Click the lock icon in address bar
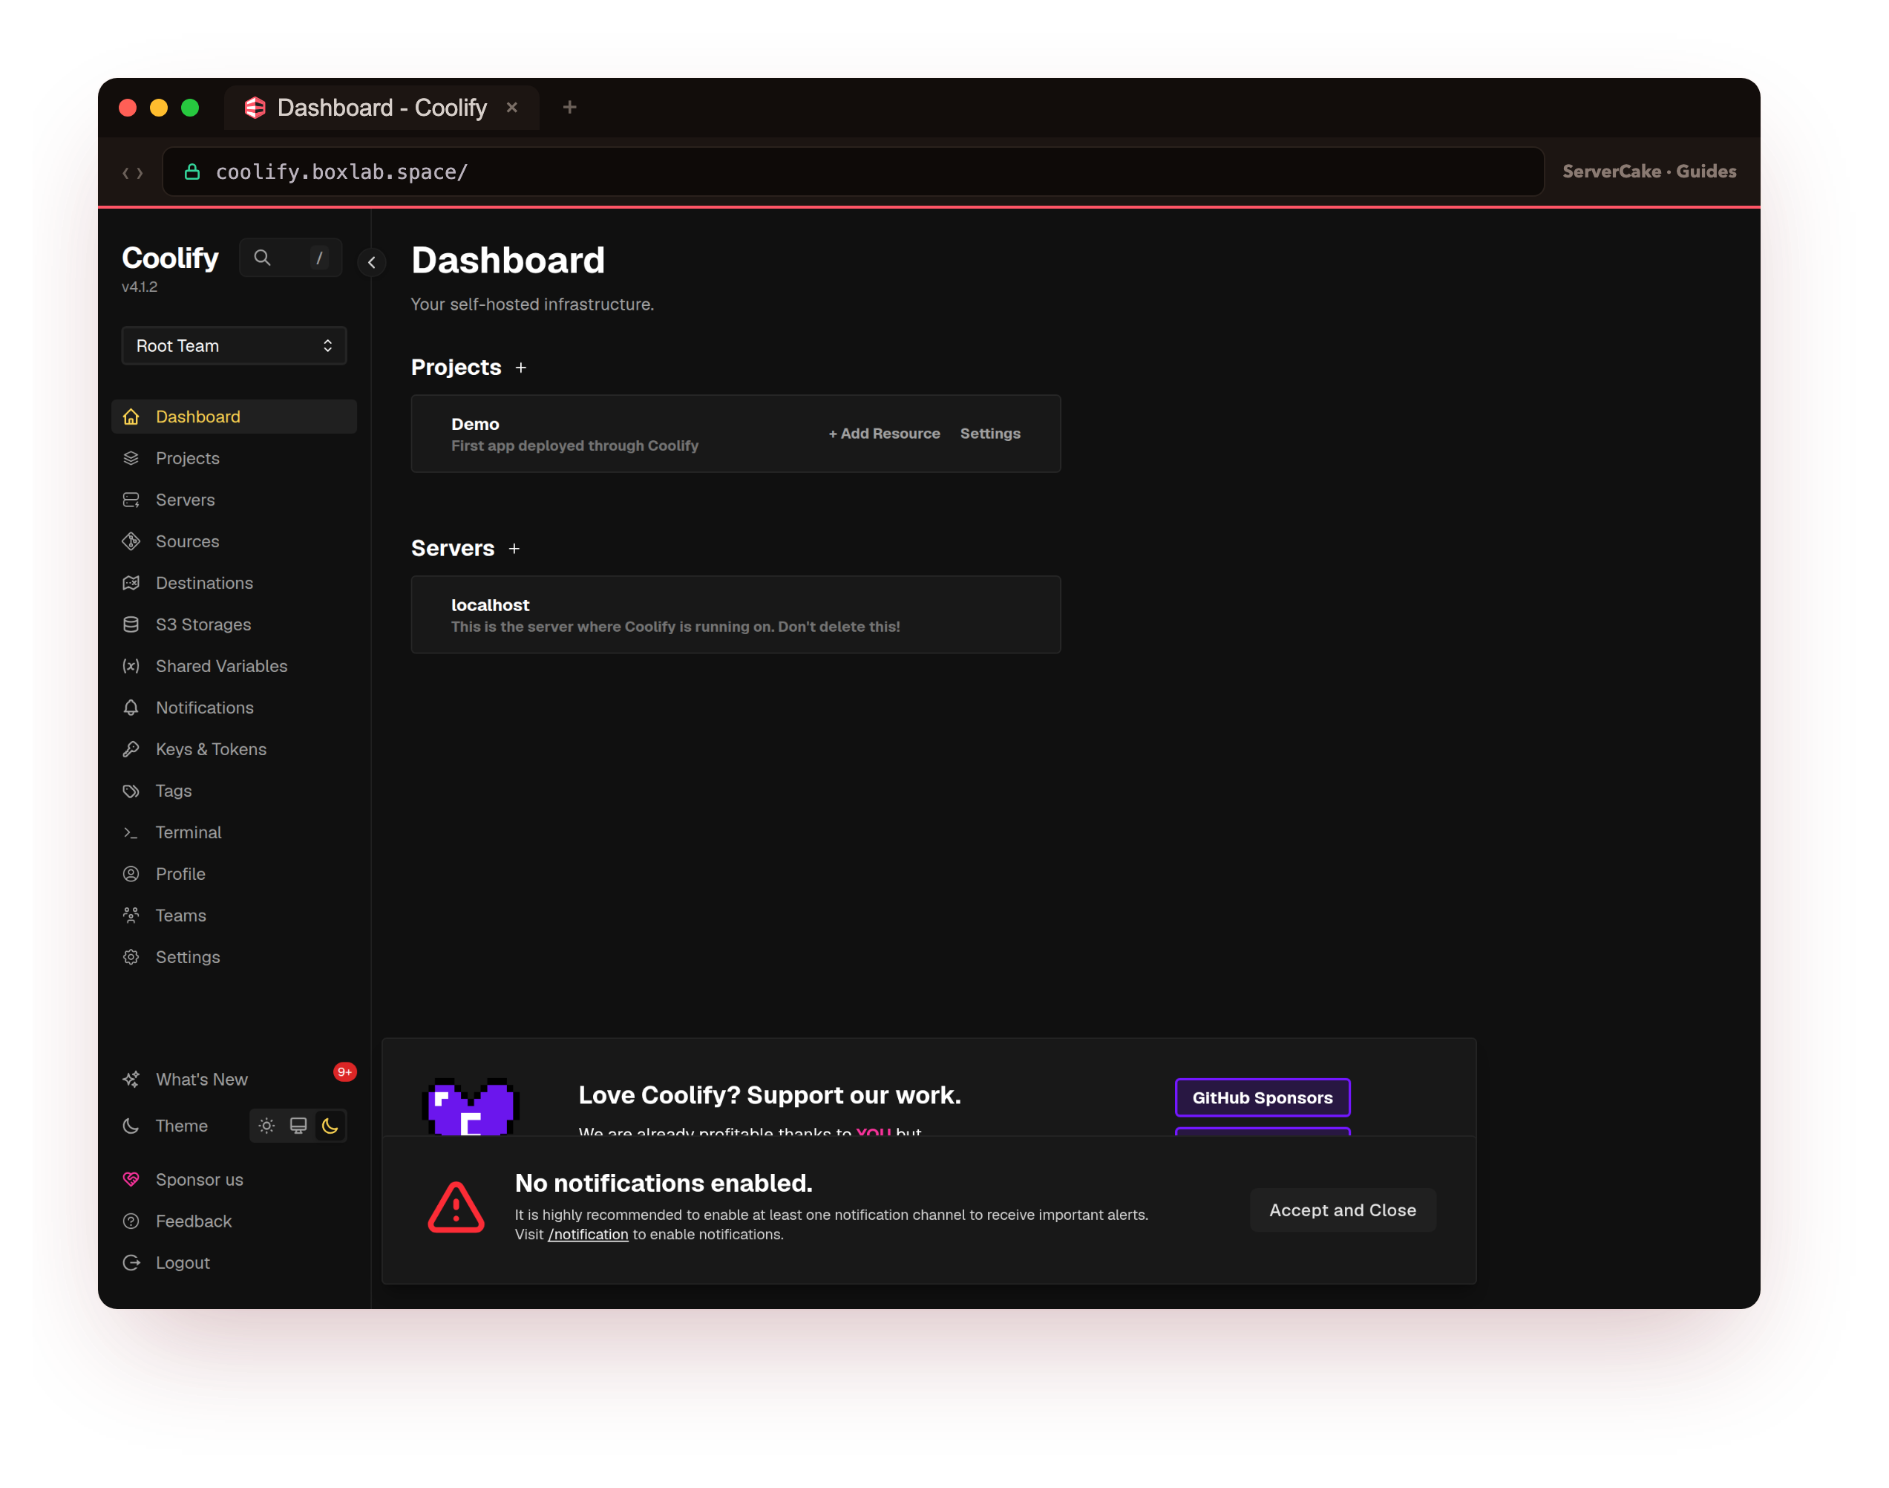1889x1488 pixels. tap(191, 172)
